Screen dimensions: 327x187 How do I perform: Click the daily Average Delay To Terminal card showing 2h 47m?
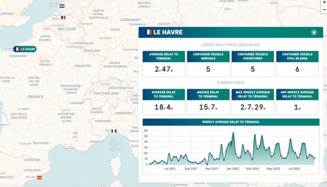coord(163,64)
